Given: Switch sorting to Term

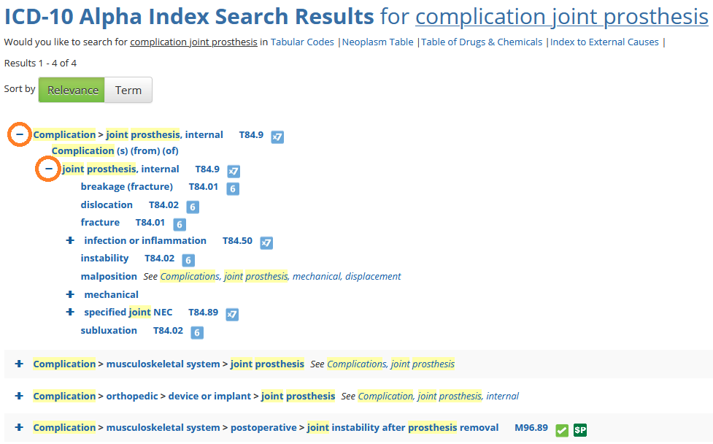Looking at the screenshot, I should [128, 90].
